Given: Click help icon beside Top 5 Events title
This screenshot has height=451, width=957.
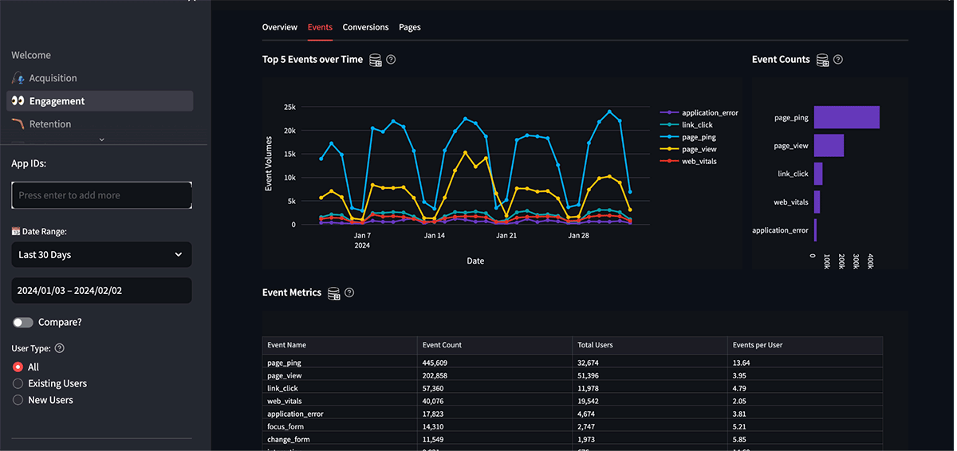Looking at the screenshot, I should 391,60.
